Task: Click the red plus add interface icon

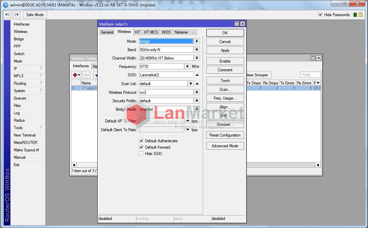Action: tap(76, 75)
